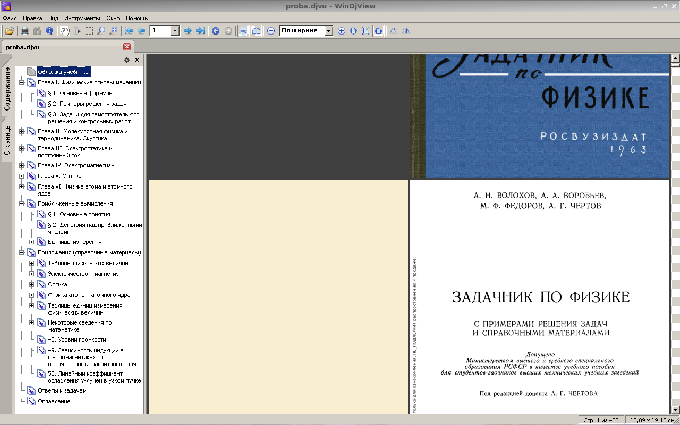Open the Вид menu
The image size is (680, 425).
[53, 18]
